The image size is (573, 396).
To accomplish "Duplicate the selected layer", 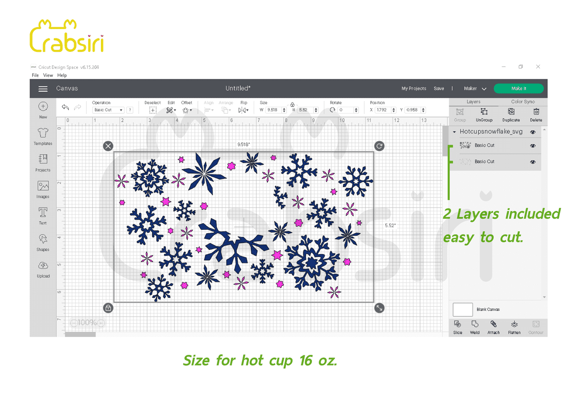I will click(511, 114).
